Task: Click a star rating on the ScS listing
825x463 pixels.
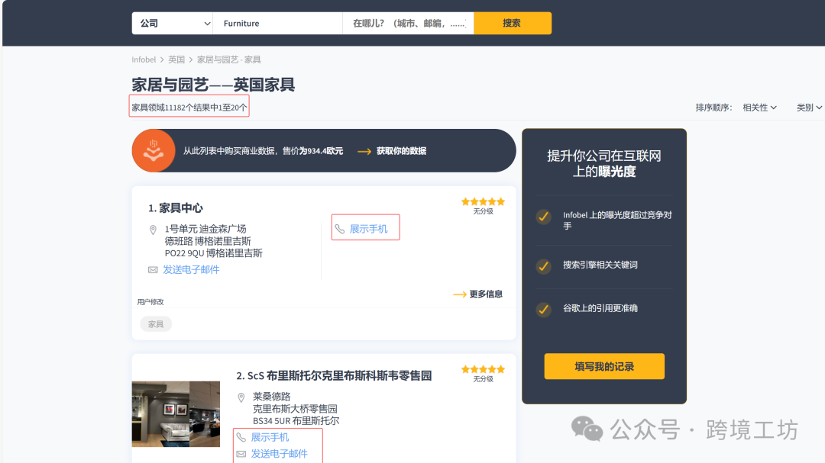Action: click(483, 368)
